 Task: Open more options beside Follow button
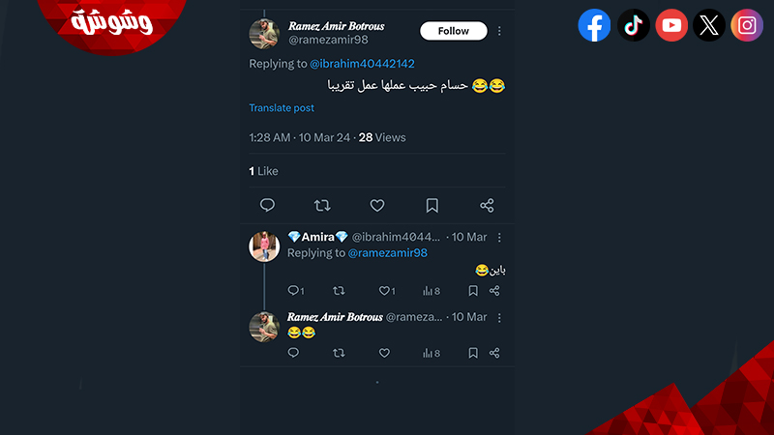[499, 31]
